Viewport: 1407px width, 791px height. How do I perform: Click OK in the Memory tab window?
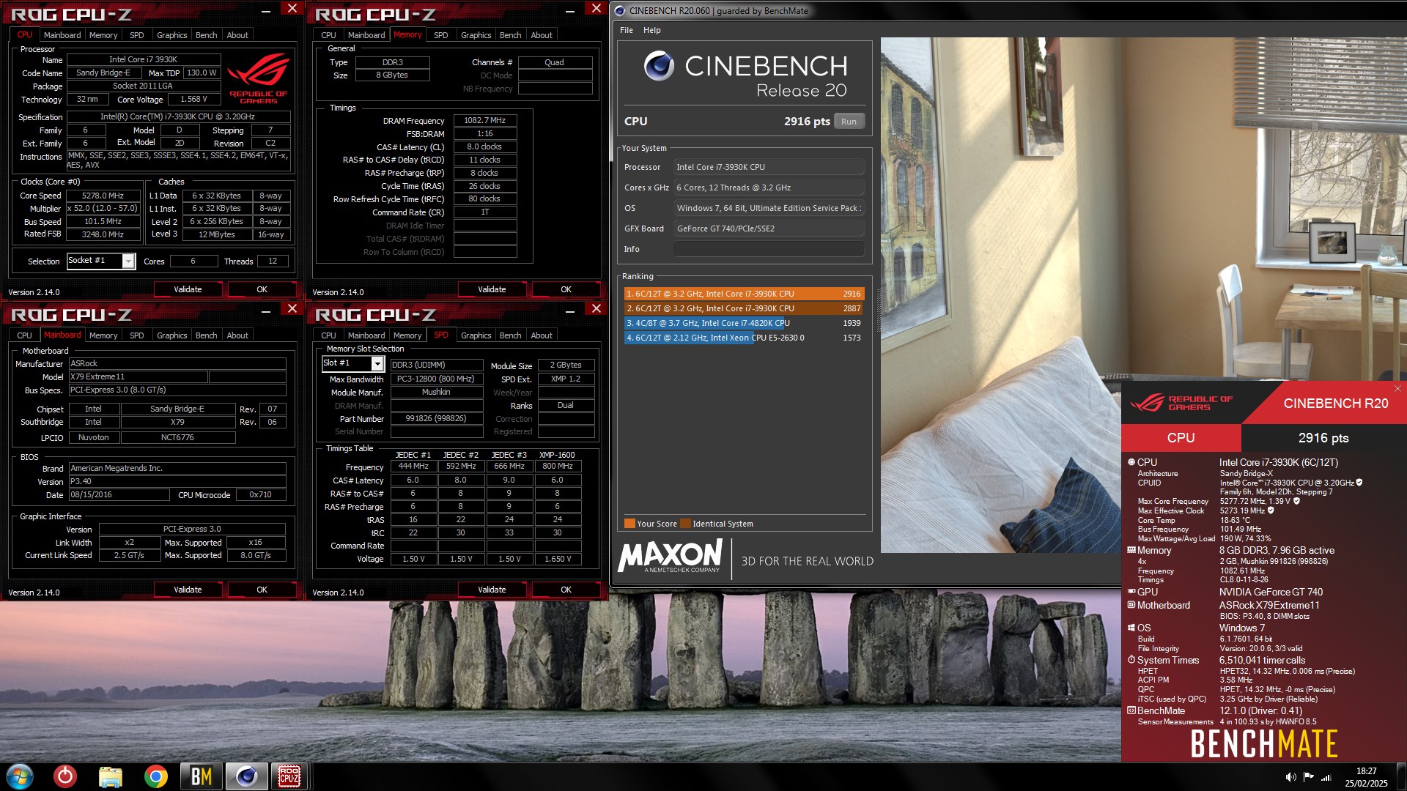566,289
